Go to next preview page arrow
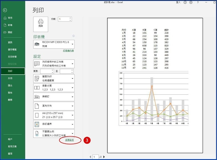The width and height of the screenshot is (217, 160). coord(104,157)
